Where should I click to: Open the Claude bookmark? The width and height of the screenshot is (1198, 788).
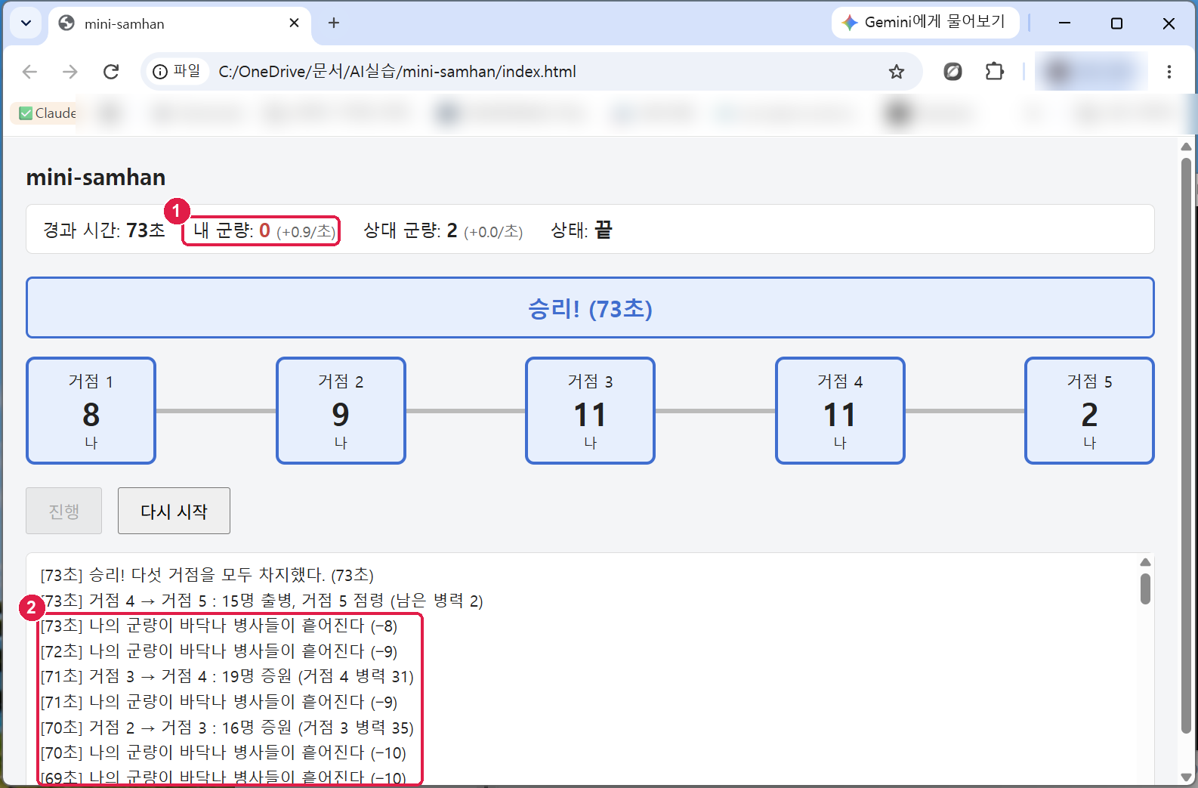[48, 113]
